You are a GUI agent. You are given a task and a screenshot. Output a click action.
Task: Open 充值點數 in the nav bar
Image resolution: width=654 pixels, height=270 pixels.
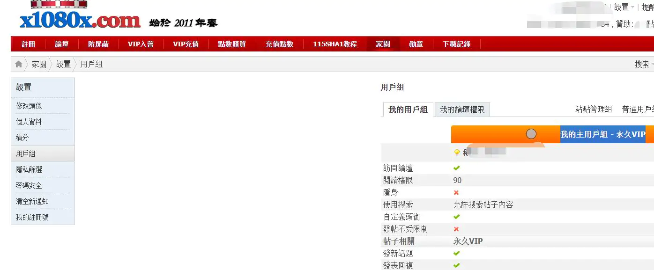coord(279,44)
